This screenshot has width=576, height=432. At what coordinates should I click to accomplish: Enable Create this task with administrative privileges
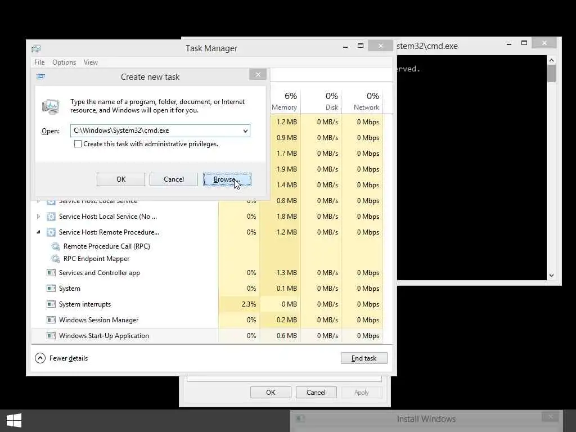78,144
